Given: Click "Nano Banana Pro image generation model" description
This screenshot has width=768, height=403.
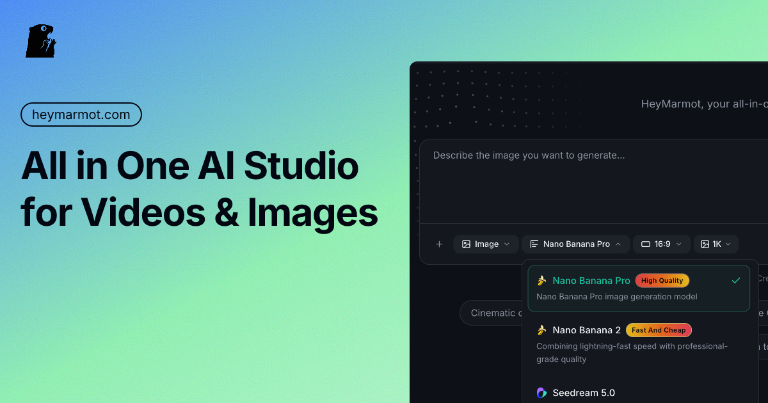Looking at the screenshot, I should click(617, 296).
